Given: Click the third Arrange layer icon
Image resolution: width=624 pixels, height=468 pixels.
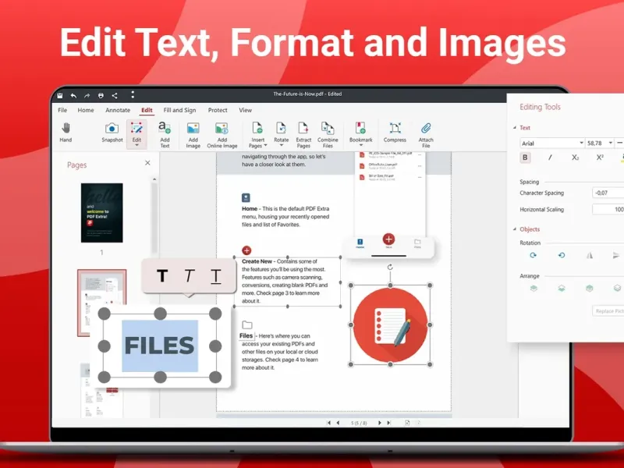Looking at the screenshot, I should point(590,288).
